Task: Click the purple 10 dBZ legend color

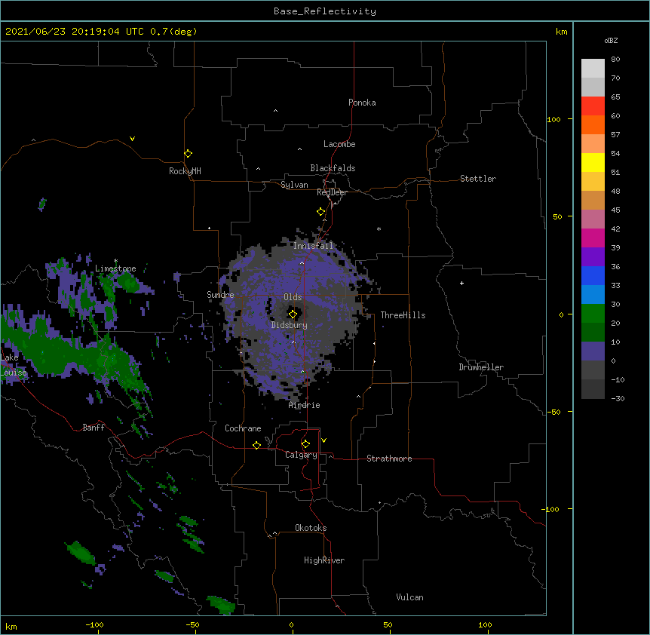Action: pos(593,351)
